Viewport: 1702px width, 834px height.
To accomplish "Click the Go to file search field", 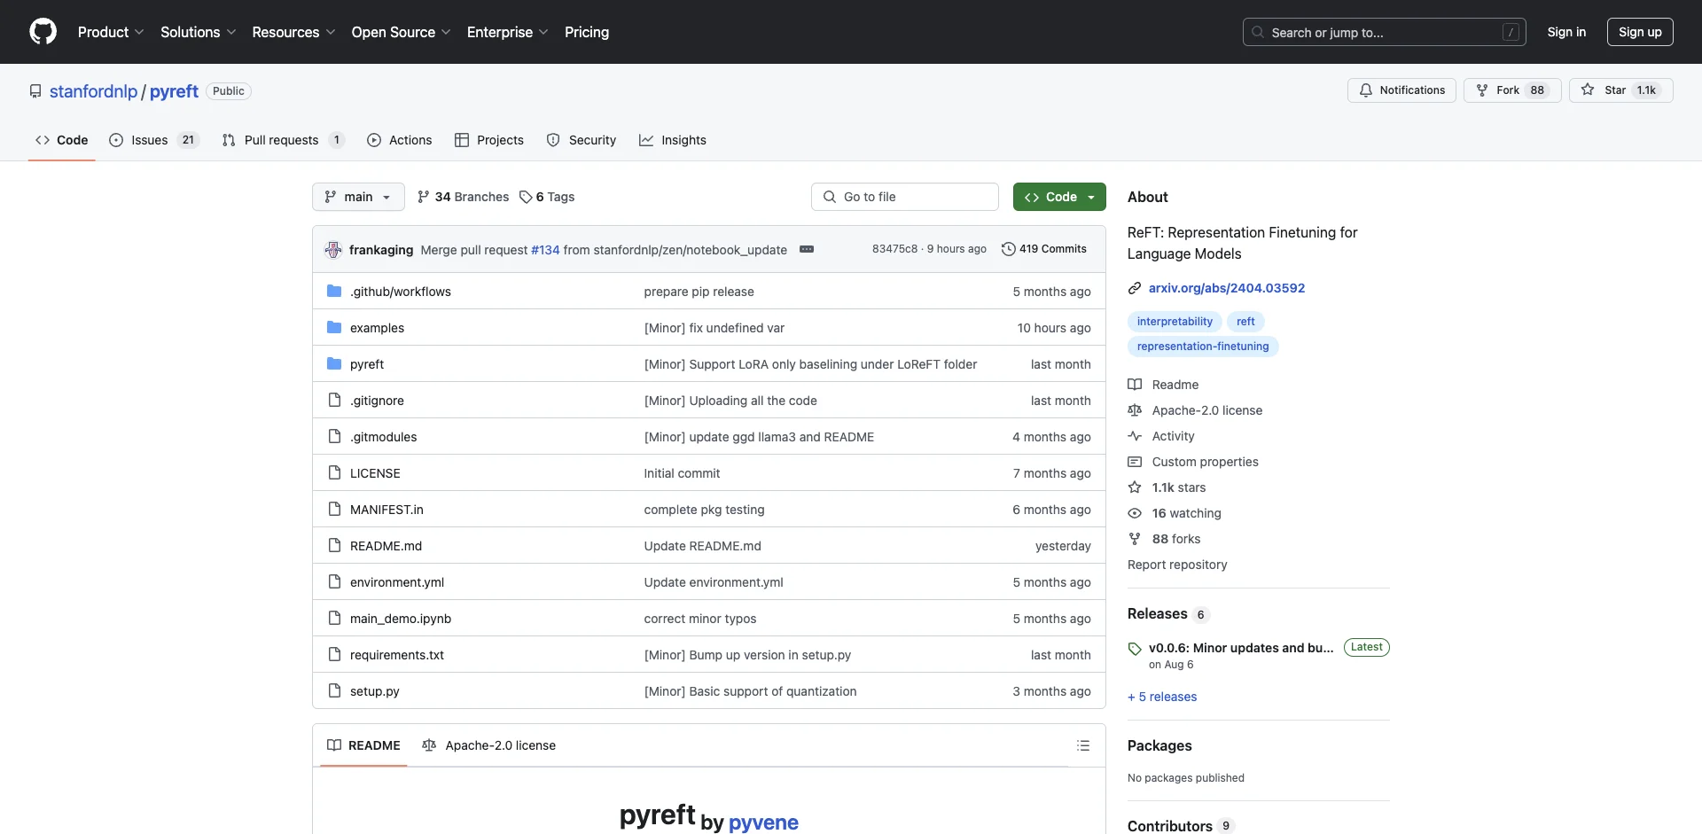I will point(905,197).
